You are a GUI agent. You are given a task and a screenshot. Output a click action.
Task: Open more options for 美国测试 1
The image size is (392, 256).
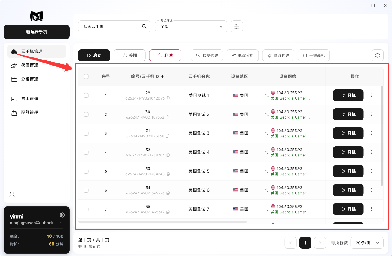pyautogui.click(x=371, y=95)
